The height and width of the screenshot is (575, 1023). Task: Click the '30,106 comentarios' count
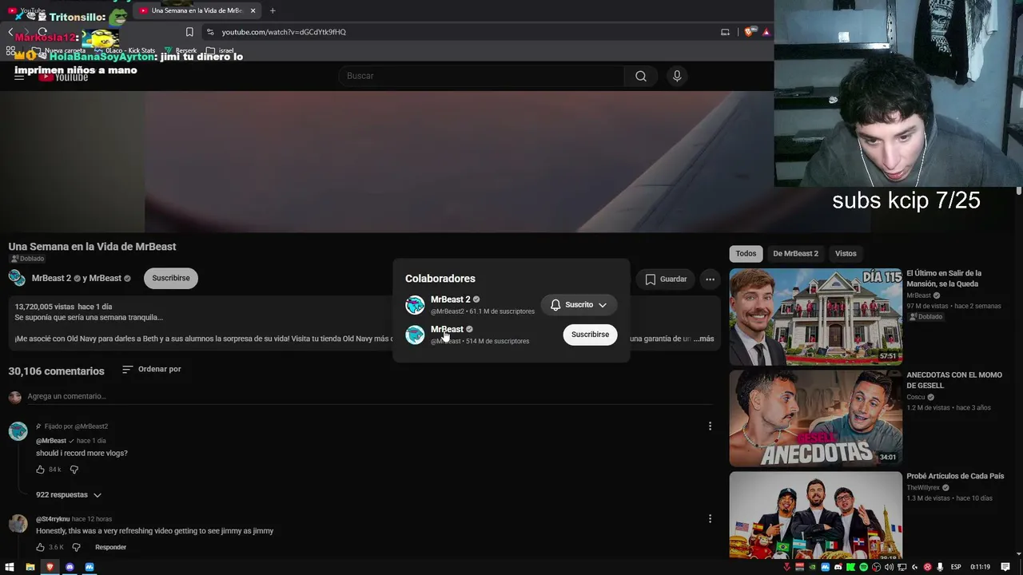[x=56, y=371]
